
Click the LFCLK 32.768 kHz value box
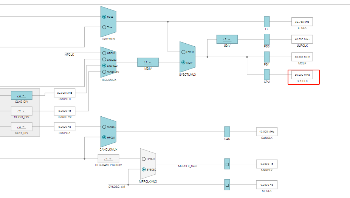(302, 21)
